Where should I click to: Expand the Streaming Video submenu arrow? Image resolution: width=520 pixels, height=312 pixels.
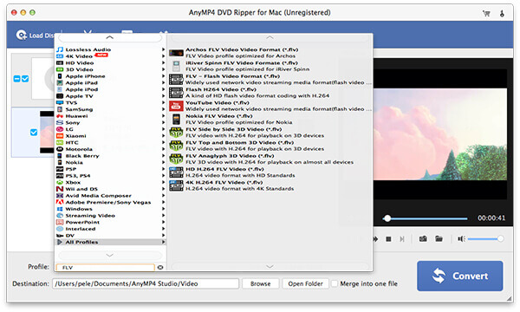[x=163, y=216]
